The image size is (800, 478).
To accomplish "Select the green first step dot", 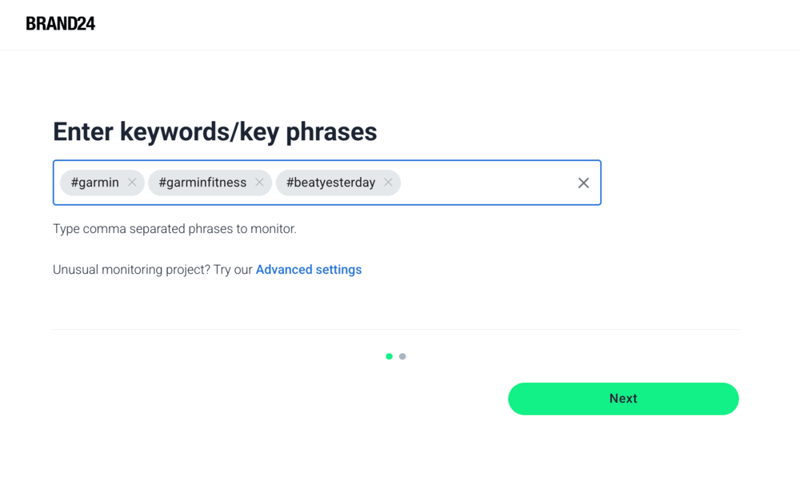I will point(389,356).
